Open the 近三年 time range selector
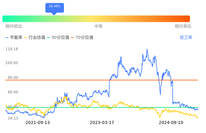Screen dimensions: 206x133 [186, 38]
